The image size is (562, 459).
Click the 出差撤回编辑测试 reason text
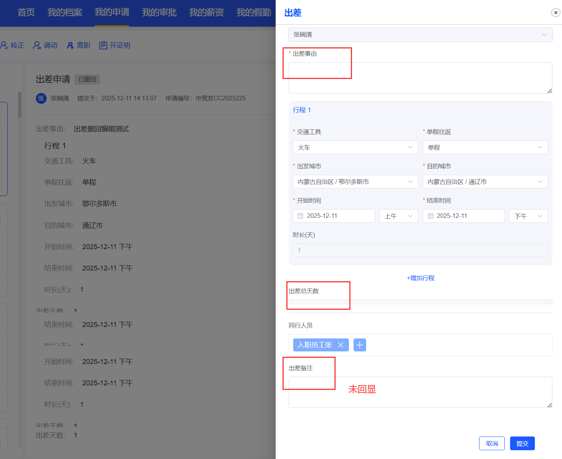click(101, 129)
